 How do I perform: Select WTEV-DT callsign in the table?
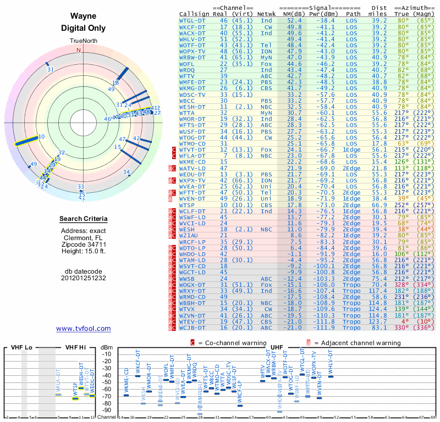tap(192, 321)
